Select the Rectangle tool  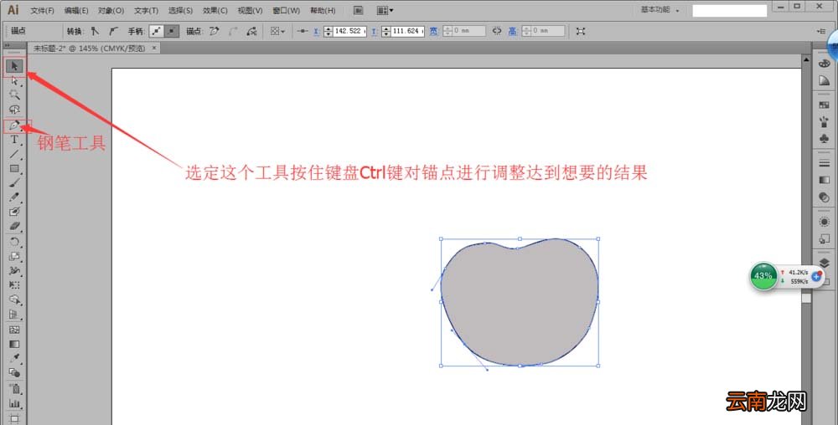point(14,168)
